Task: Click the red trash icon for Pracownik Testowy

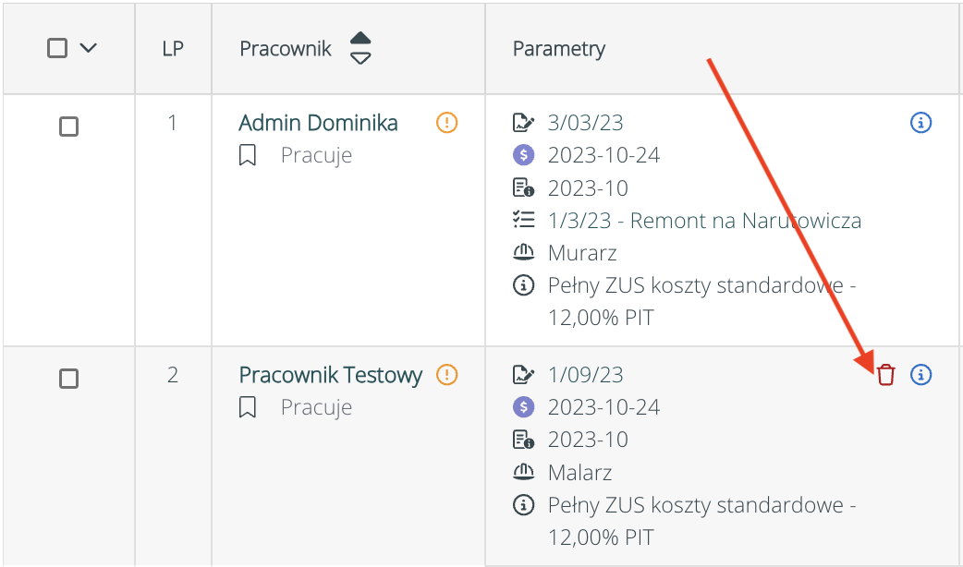Action: (x=885, y=375)
